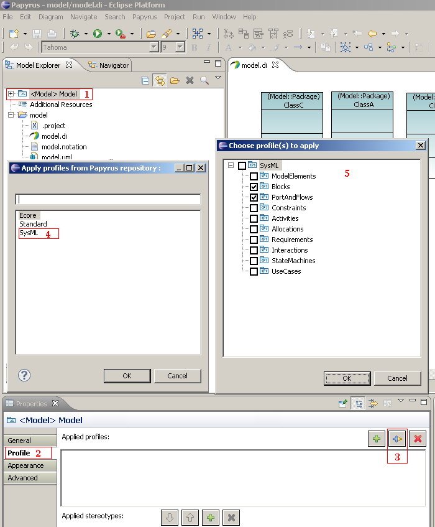Switch to the Navigator tab

tap(109, 65)
